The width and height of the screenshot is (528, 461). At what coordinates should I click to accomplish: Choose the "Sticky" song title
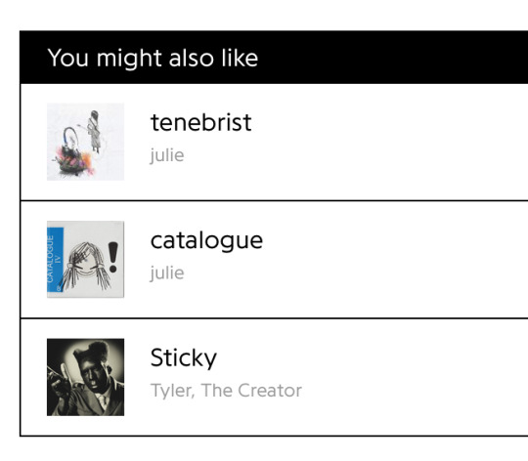coord(184,358)
